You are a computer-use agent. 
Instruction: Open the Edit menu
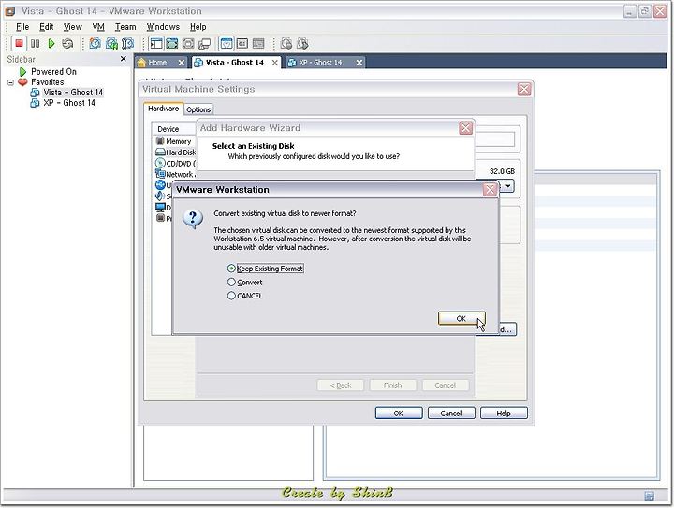(47, 27)
